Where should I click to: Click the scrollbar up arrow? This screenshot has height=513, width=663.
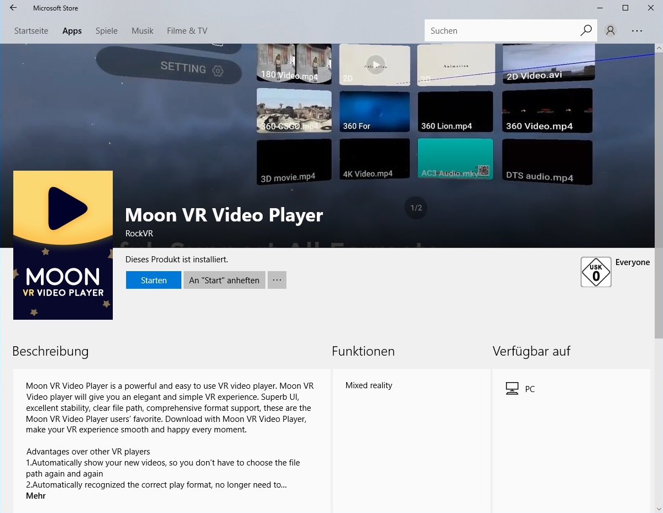click(659, 48)
